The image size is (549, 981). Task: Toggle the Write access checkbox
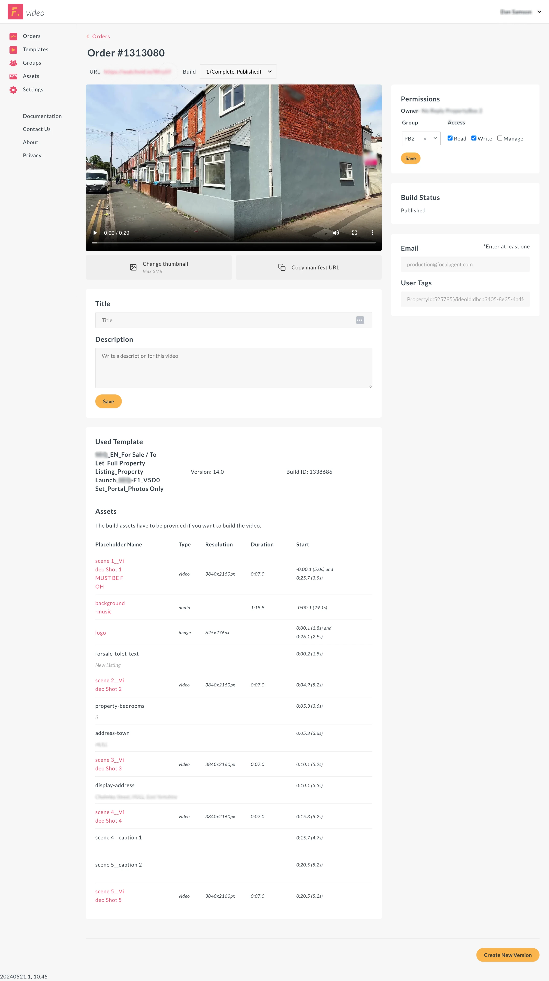pos(474,138)
